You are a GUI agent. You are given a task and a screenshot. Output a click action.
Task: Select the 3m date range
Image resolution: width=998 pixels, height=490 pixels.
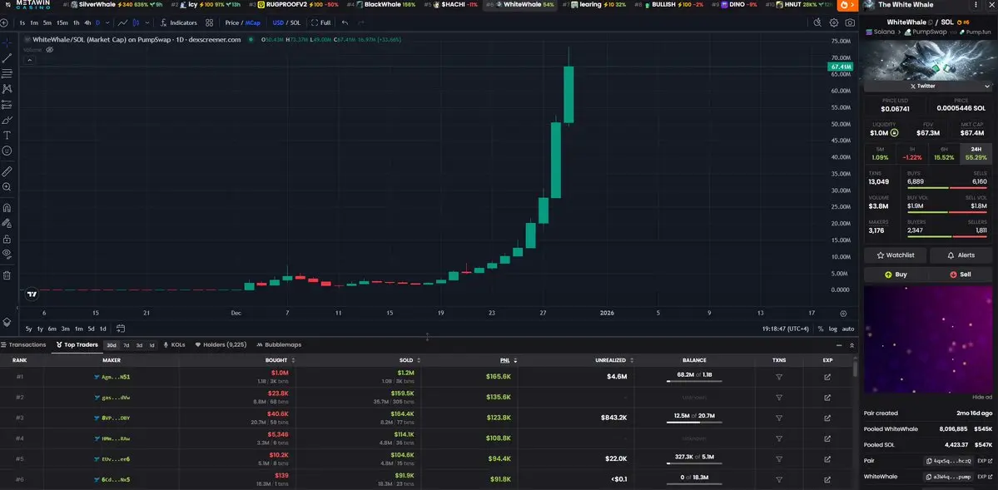(x=66, y=329)
